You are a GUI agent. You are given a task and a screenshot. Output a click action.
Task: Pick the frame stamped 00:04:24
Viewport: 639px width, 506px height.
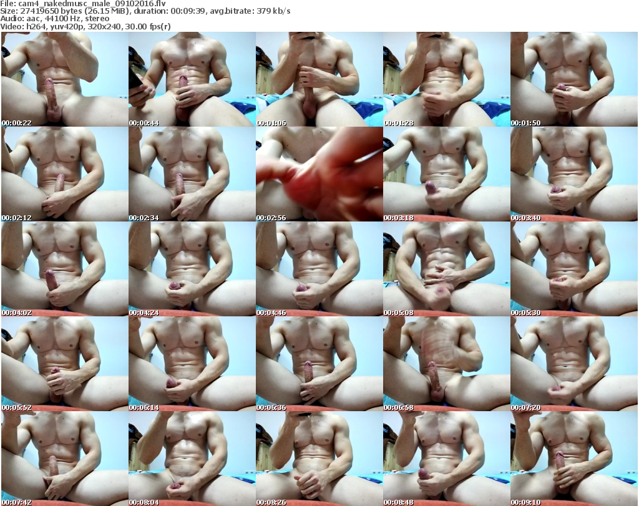[192, 269]
